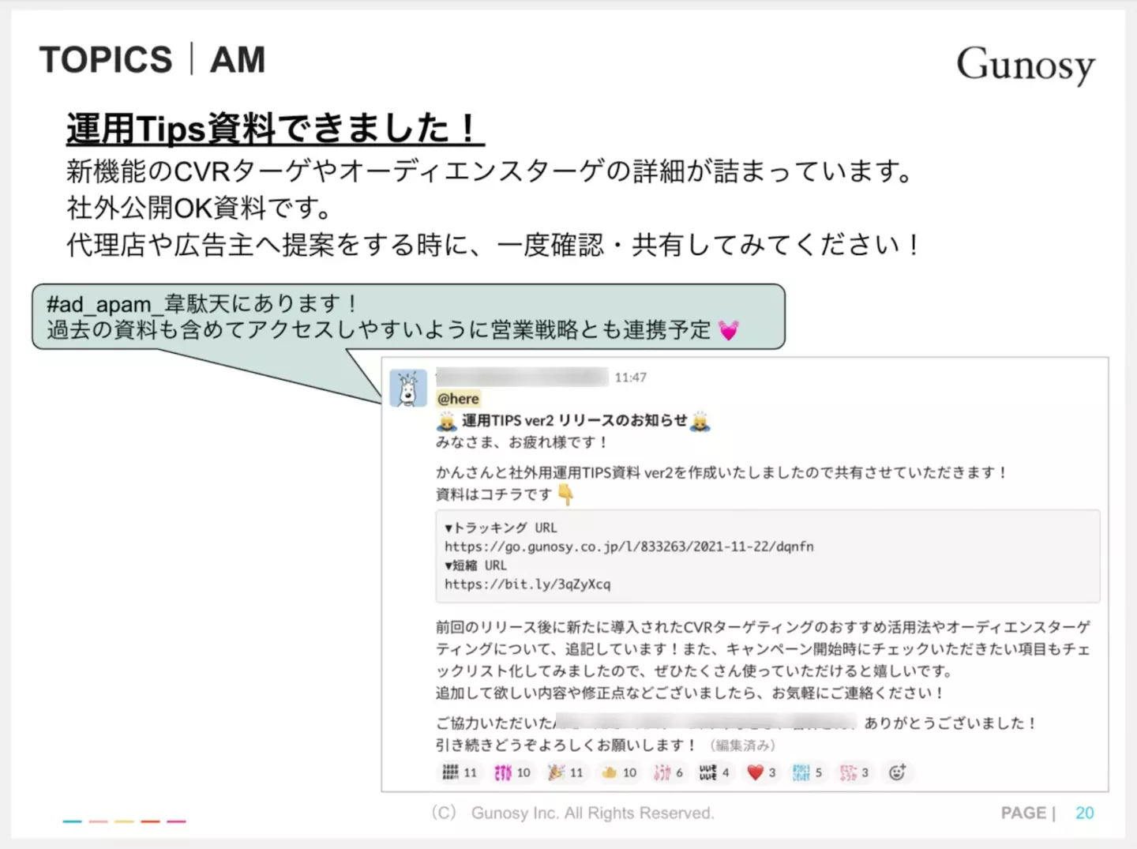Click the '資料はコチラです' line
1137x849 pixels.
[493, 494]
